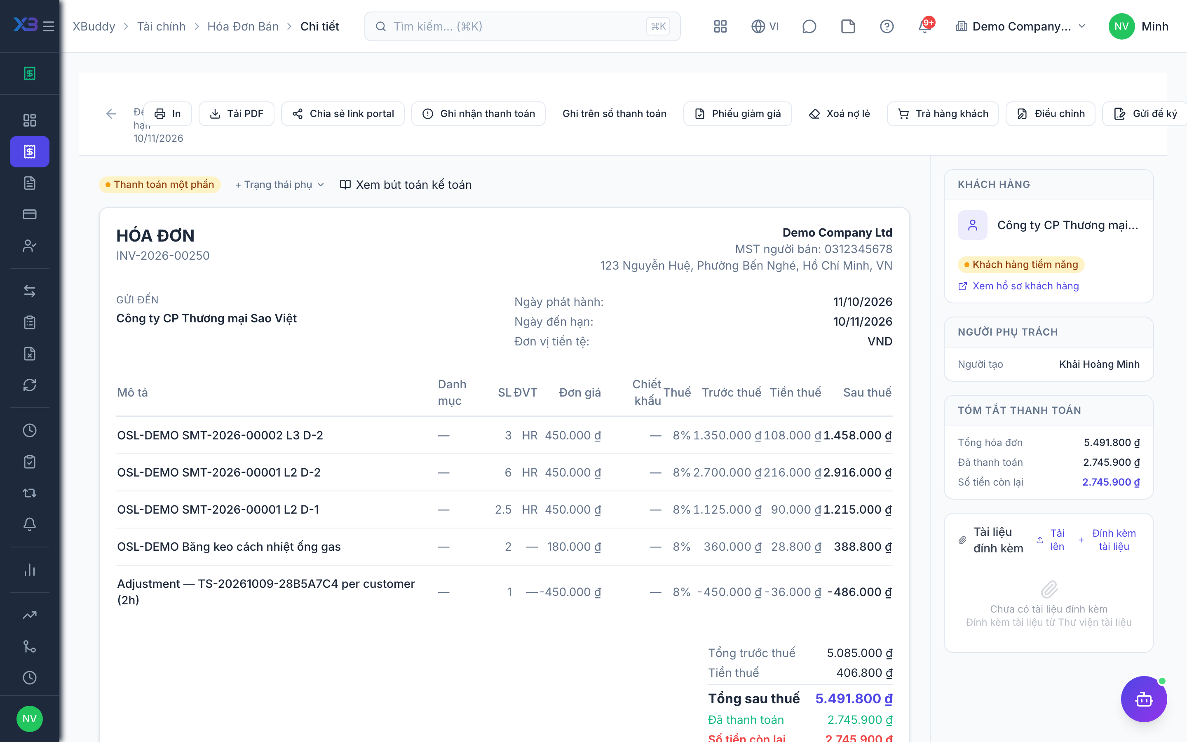Click the Gửi để ký button
The image size is (1187, 742).
(x=1144, y=114)
